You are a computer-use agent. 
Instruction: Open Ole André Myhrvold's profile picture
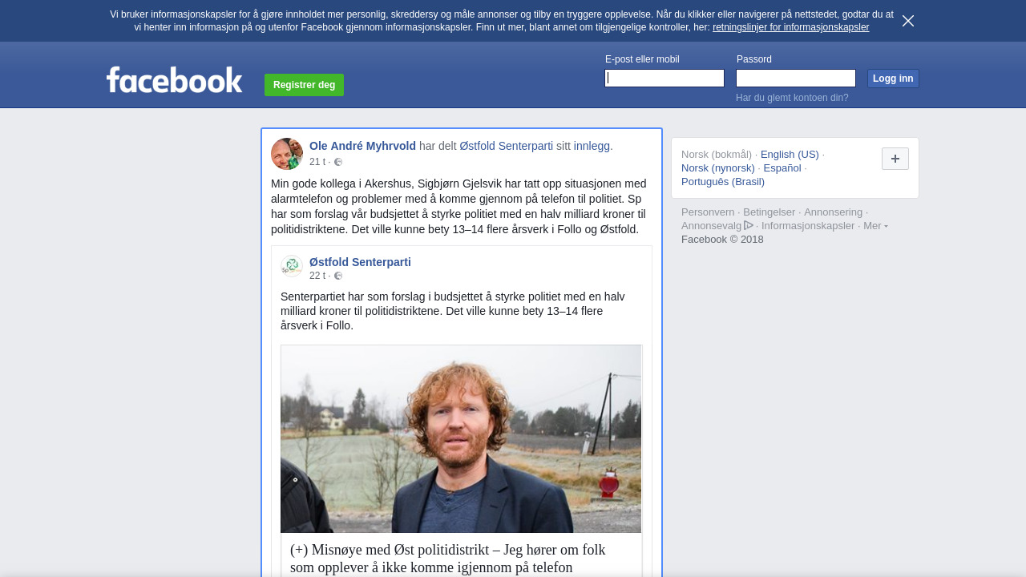pyautogui.click(x=287, y=154)
